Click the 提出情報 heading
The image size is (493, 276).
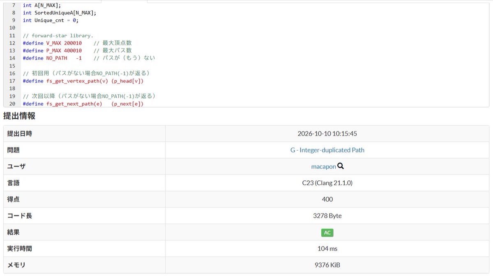19,116
